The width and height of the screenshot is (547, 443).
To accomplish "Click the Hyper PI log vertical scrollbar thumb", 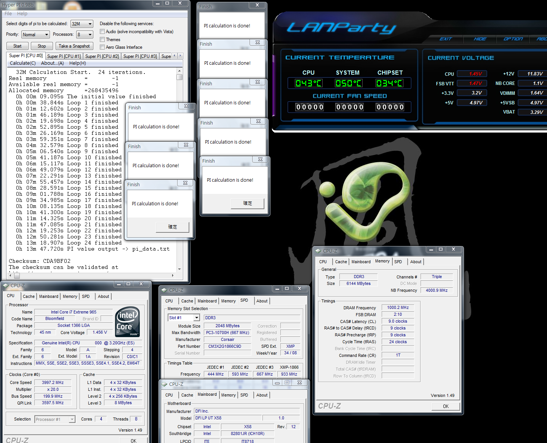I will point(179,77).
